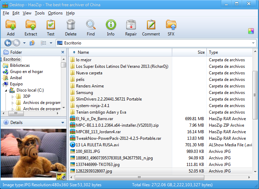Click the Add toolbar icon

coord(11,25)
